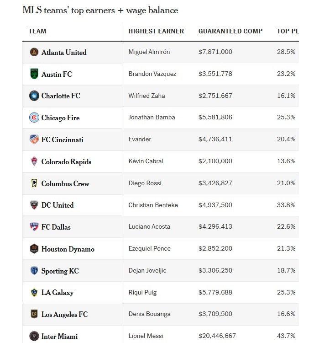Sort by the TEAM column header
Viewport: 319px width, 343px height.
37,31
